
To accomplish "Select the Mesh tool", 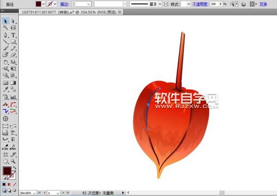I will [x=6, y=83].
